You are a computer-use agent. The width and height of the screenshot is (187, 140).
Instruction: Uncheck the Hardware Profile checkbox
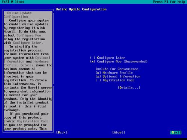pyautogui.click(x=114, y=73)
